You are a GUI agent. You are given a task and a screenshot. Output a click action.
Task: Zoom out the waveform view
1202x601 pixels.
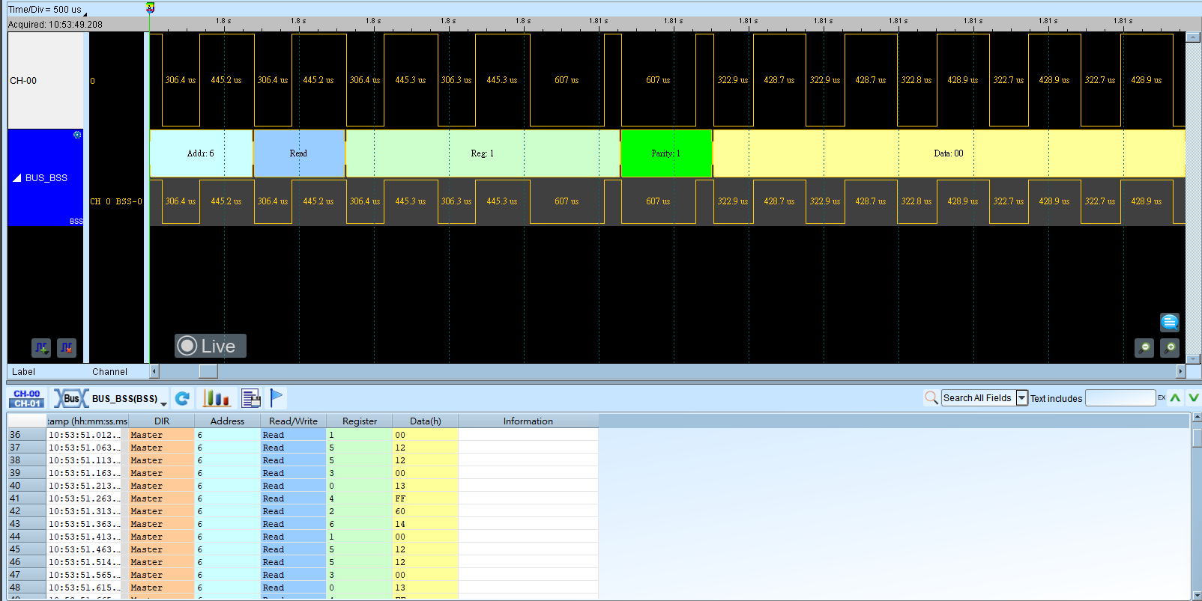pos(1144,347)
